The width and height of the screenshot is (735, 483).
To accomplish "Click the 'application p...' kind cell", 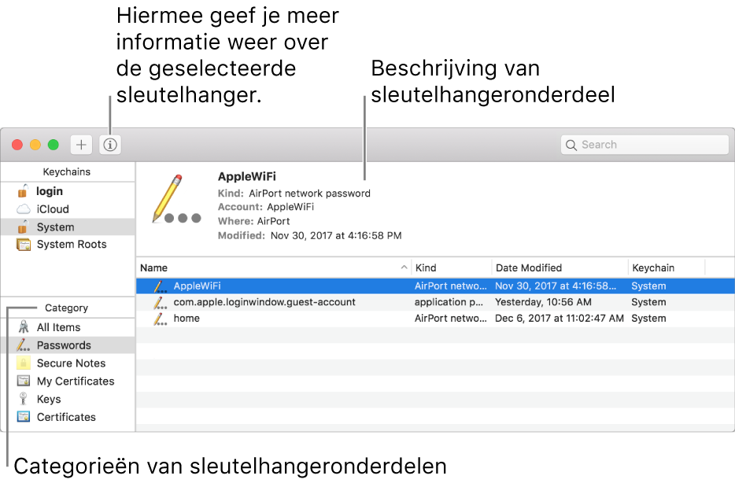I will pos(449,302).
